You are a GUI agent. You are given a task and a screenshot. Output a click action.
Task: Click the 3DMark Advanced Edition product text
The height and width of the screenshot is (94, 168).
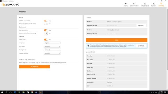[114, 22]
